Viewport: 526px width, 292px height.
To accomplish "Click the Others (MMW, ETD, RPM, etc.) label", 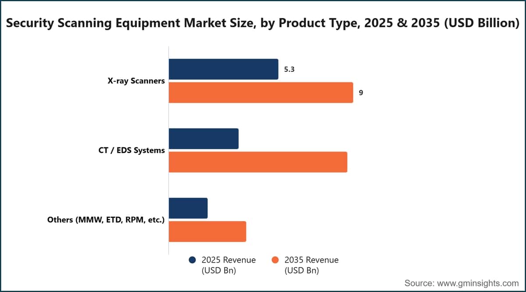I will (106, 220).
